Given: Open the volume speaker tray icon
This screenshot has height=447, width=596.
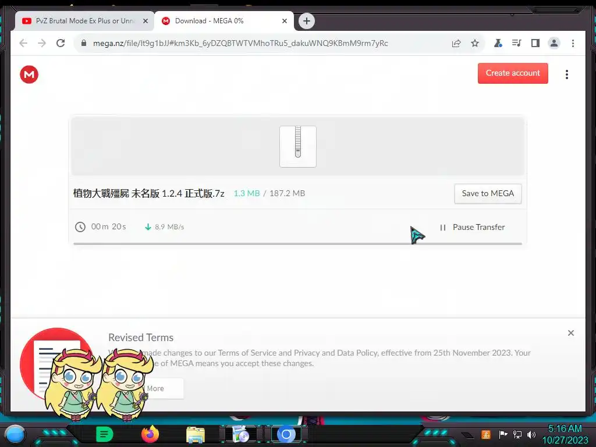Looking at the screenshot, I should pos(531,434).
